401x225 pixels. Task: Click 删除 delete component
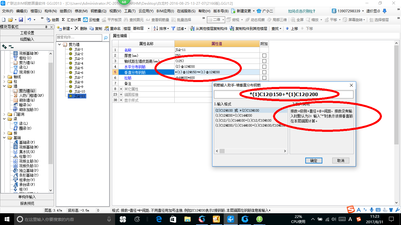pyautogui.click(x=81, y=28)
